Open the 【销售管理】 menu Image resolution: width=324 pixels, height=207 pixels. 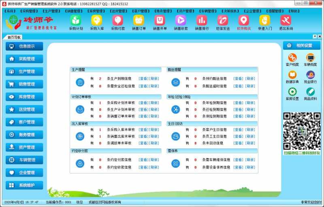[x=74, y=11]
